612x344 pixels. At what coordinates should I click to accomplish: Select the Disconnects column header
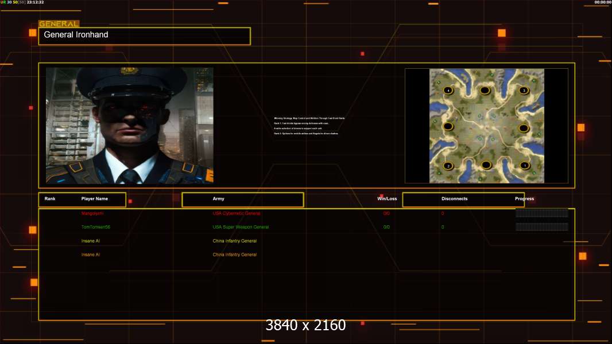click(x=454, y=199)
